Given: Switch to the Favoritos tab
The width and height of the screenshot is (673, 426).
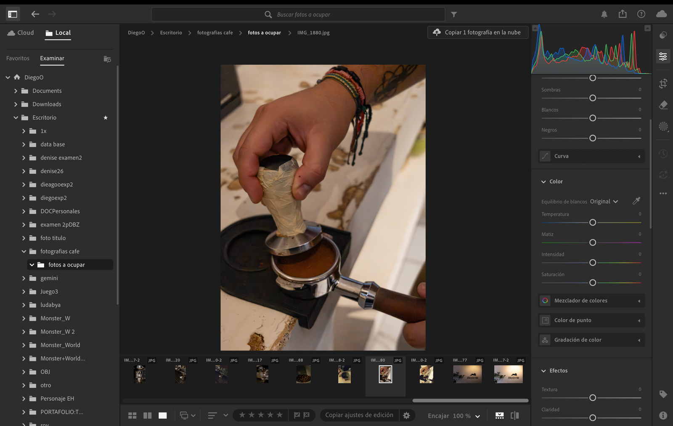Looking at the screenshot, I should click(x=18, y=59).
